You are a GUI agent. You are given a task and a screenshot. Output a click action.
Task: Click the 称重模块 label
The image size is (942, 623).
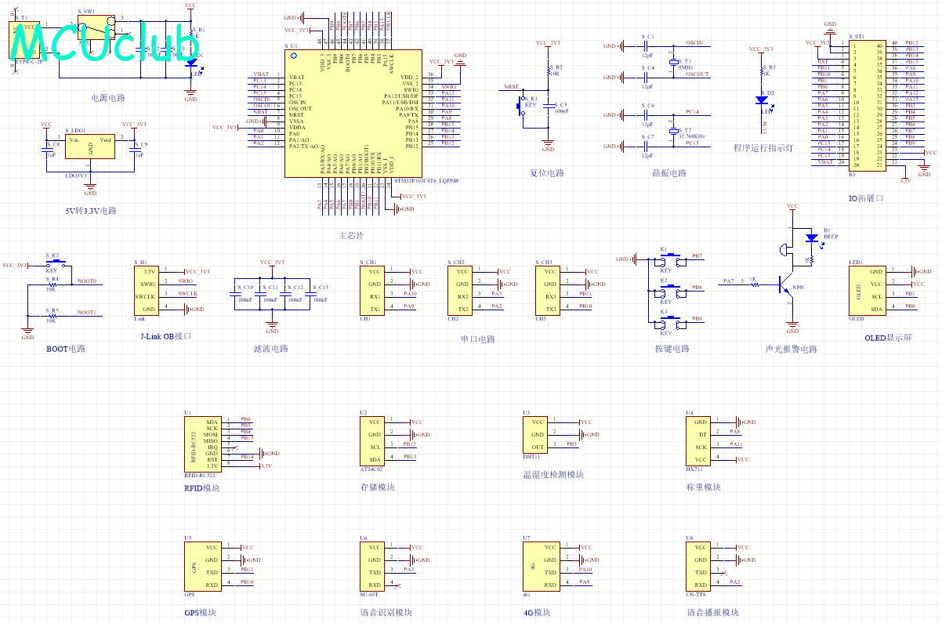tap(703, 487)
